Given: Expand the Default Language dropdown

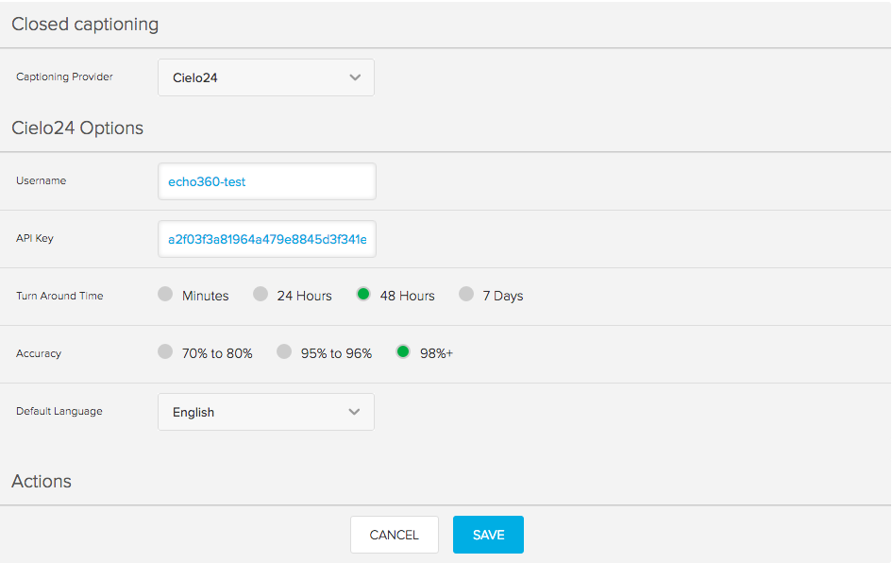Looking at the screenshot, I should click(x=265, y=412).
